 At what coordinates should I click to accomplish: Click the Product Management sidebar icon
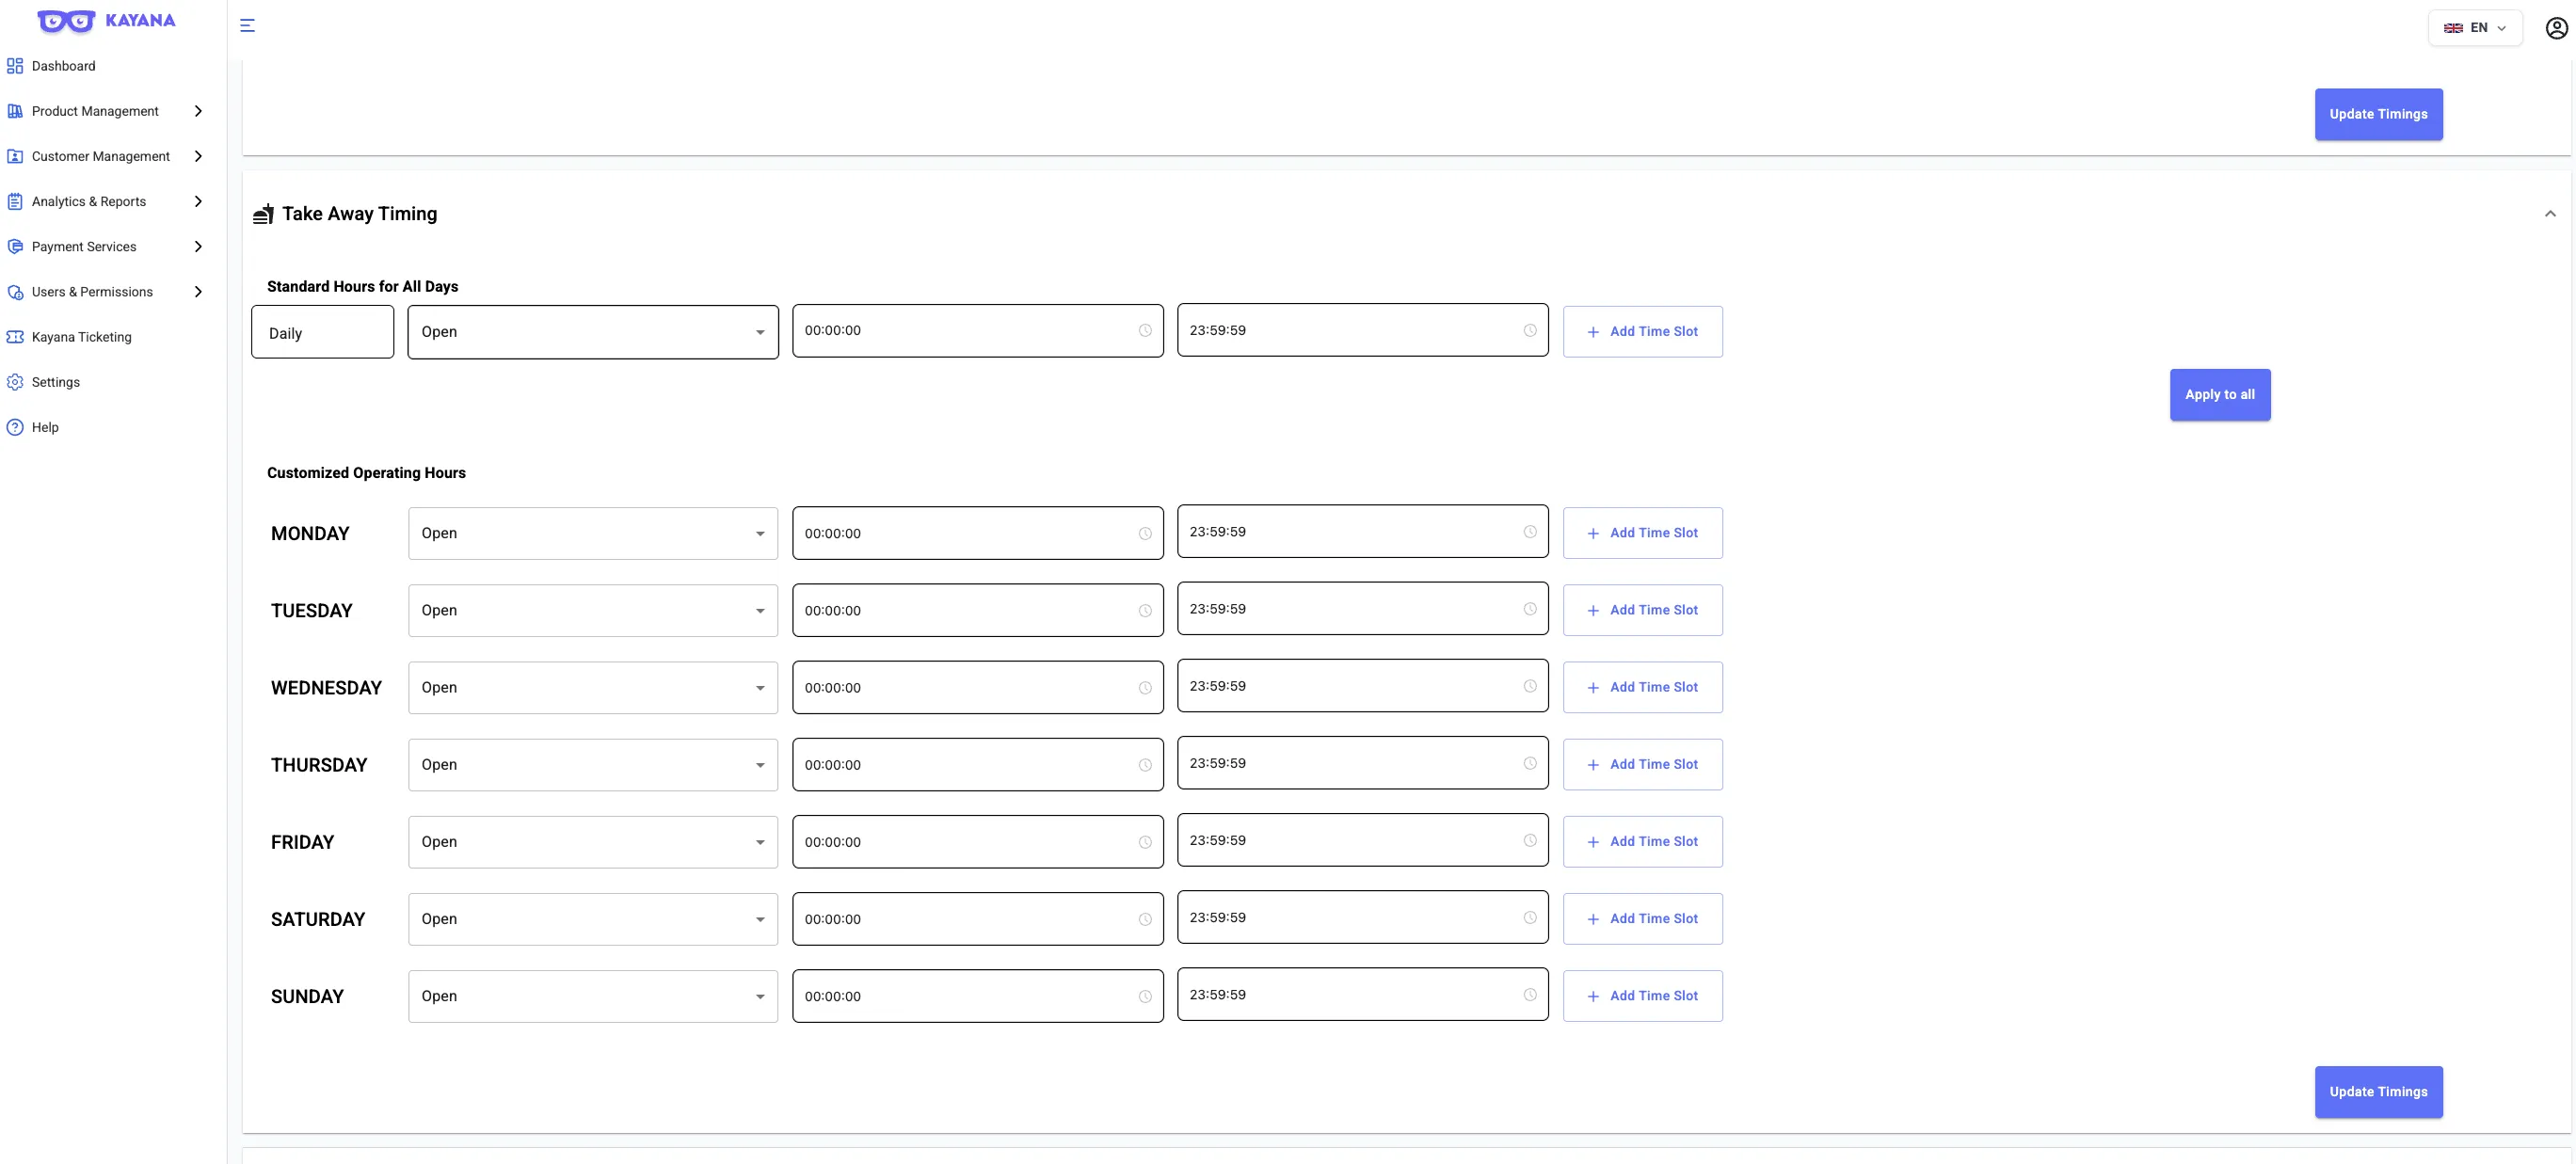[15, 111]
